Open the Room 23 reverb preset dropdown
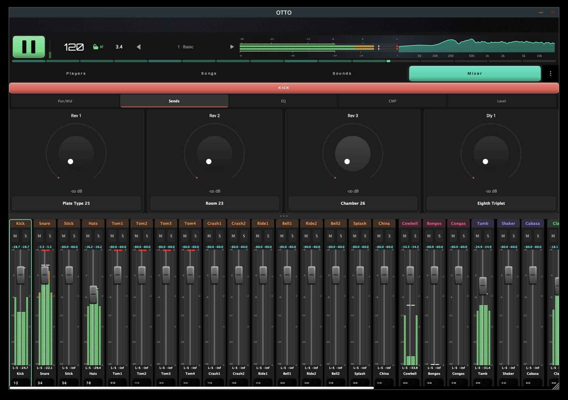This screenshot has width=568, height=400. (x=215, y=203)
